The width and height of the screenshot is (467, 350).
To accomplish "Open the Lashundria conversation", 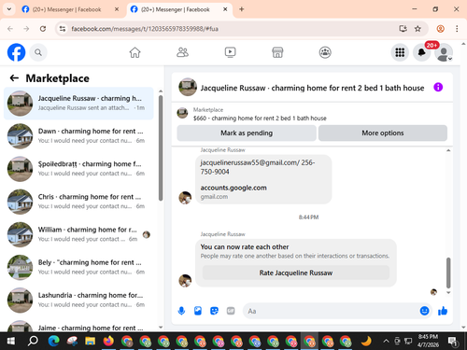I will tap(78, 301).
